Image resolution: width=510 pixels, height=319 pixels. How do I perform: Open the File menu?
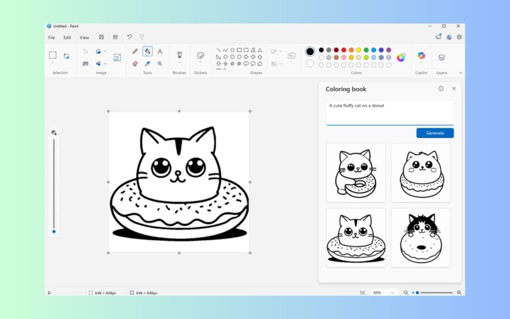pos(51,37)
